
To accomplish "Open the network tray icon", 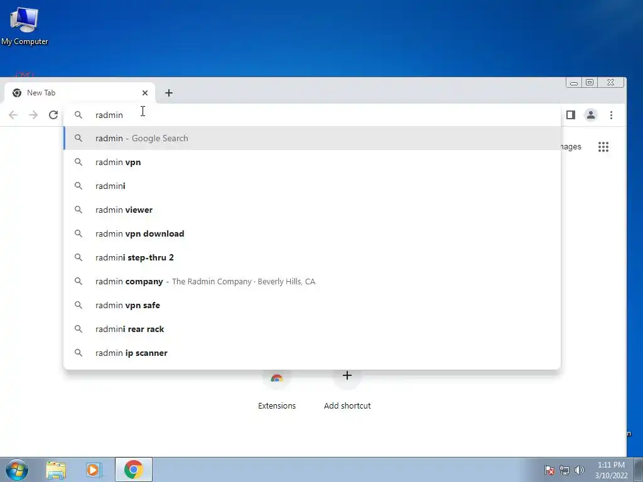I will (565, 470).
